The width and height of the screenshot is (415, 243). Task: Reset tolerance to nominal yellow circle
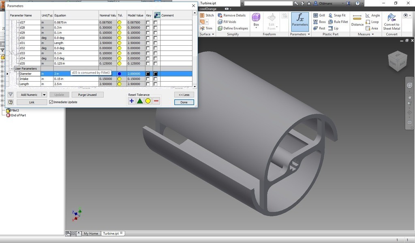(x=148, y=101)
